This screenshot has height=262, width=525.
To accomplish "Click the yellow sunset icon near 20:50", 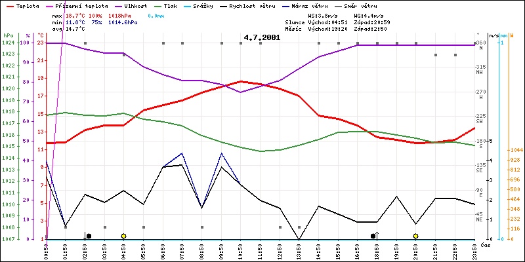I will pos(415,236).
